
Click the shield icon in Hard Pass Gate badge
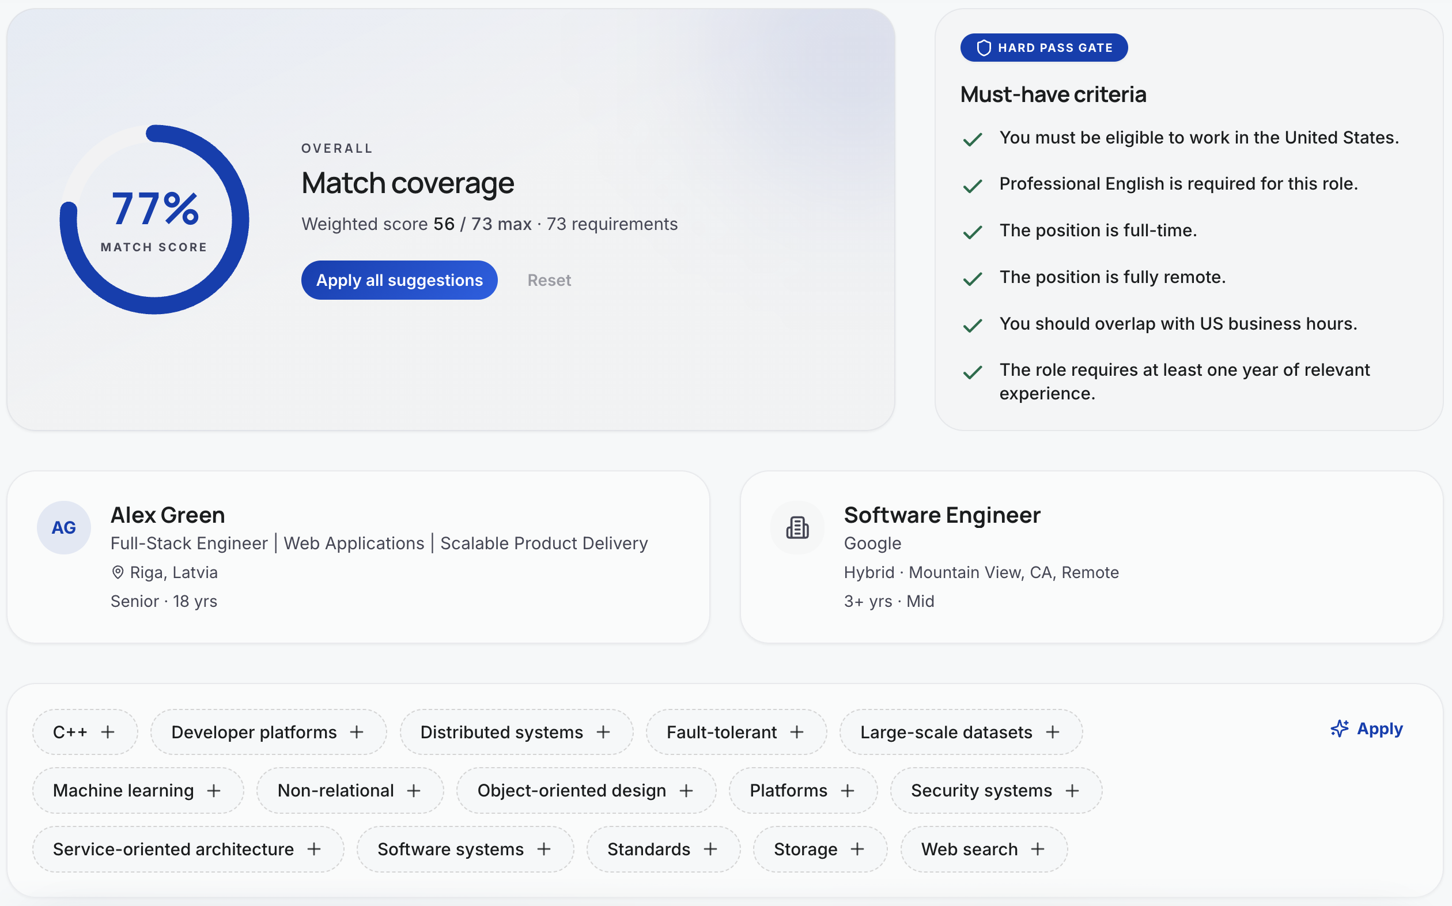[984, 48]
